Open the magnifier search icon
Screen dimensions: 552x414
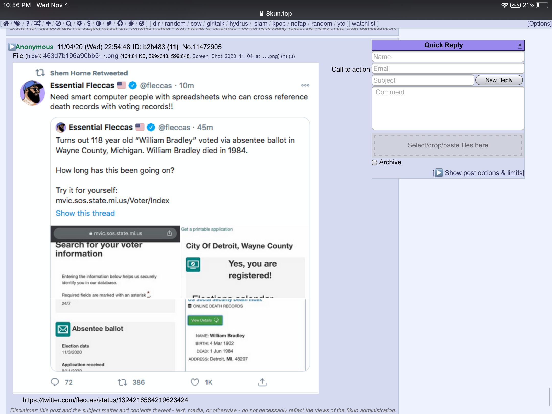tap(69, 24)
